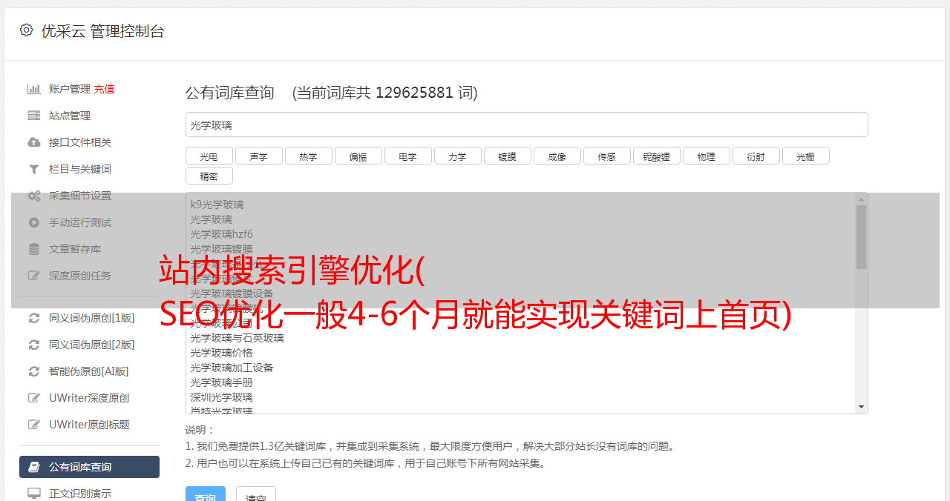
Task: Select the 电学 keyword tag
Action: pos(408,156)
